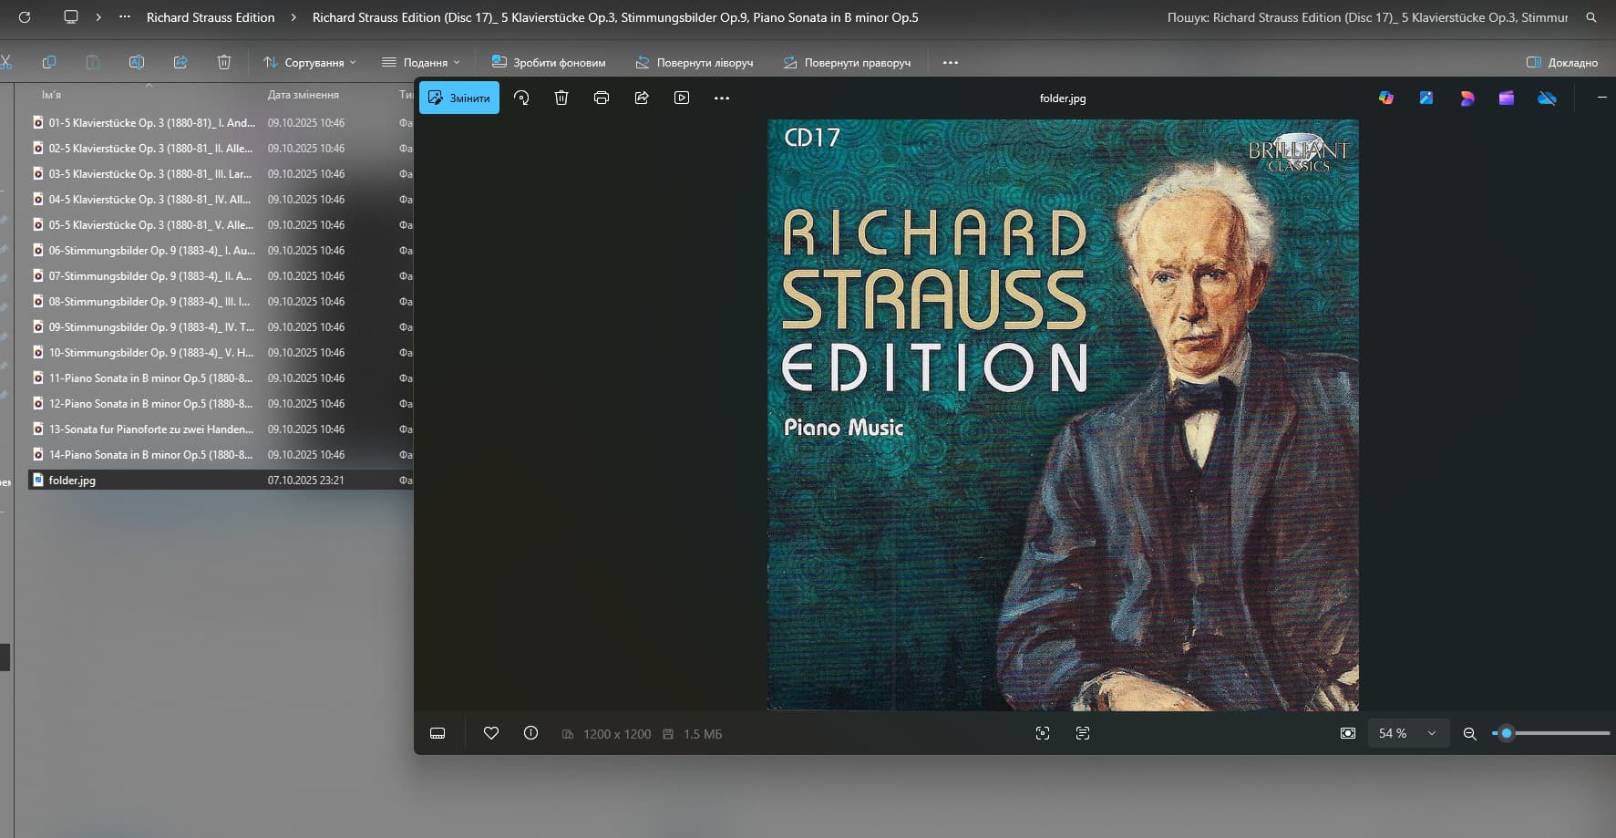Viewport: 1616px width, 838px height.
Task: Toggle the Докладно details pane
Action: coord(1562,62)
